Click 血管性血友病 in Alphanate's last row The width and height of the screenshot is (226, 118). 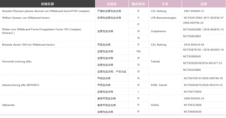(105, 112)
